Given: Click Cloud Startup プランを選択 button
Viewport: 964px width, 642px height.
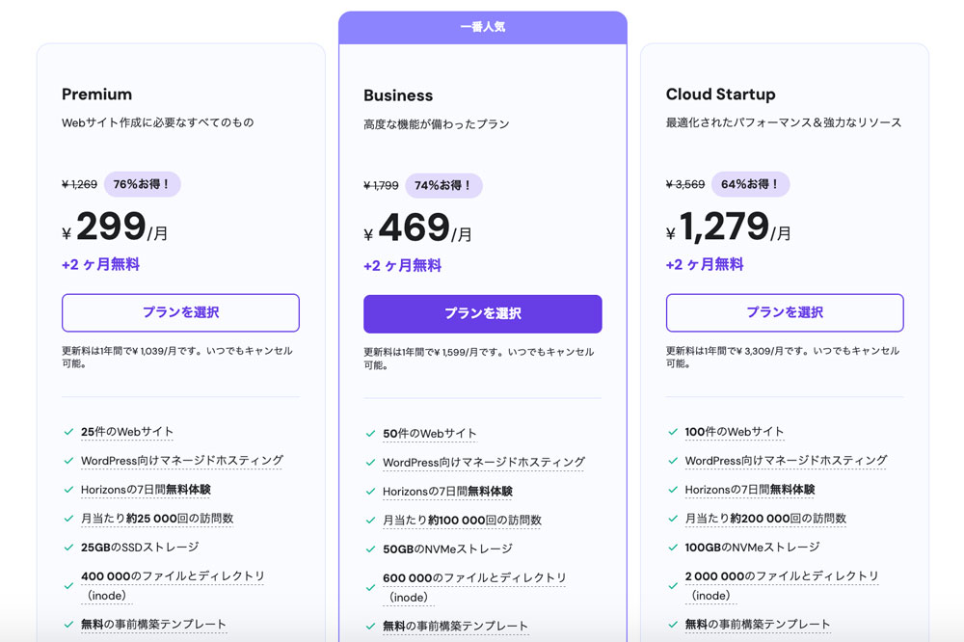Looking at the screenshot, I should (x=785, y=312).
